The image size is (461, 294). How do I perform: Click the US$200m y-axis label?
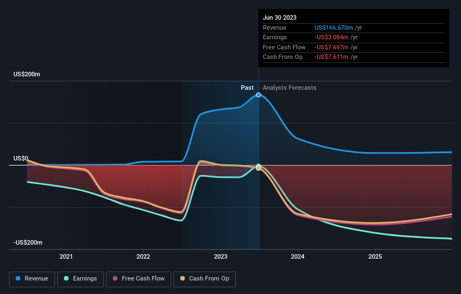pyautogui.click(x=27, y=74)
